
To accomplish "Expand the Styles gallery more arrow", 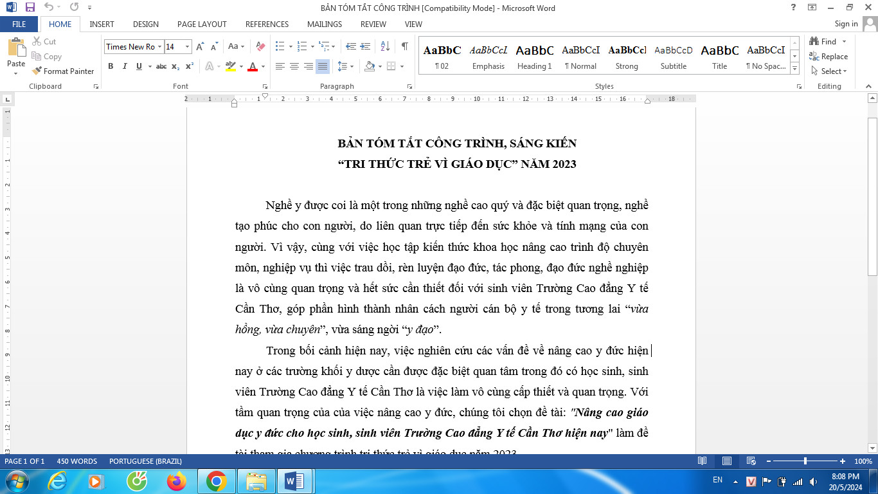I will 794,69.
